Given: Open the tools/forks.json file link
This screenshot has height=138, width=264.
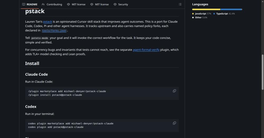Looking at the screenshot, I should [x=54, y=30].
